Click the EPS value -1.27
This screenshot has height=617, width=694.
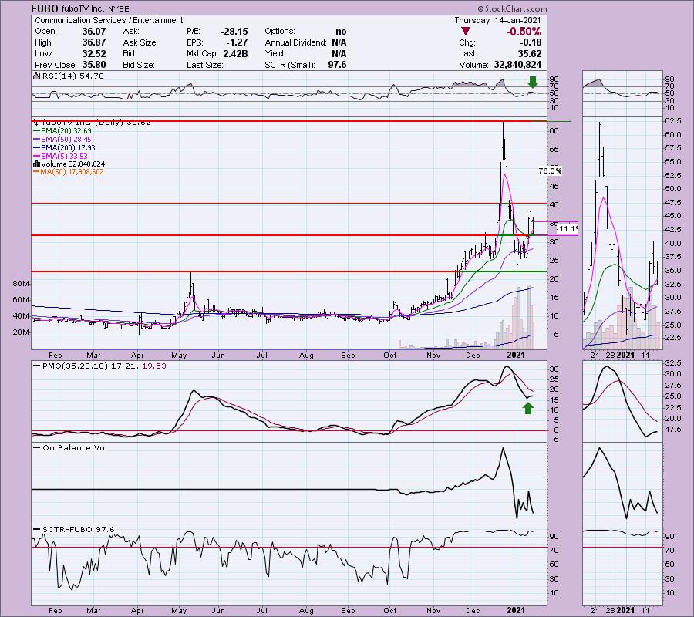pos(238,42)
